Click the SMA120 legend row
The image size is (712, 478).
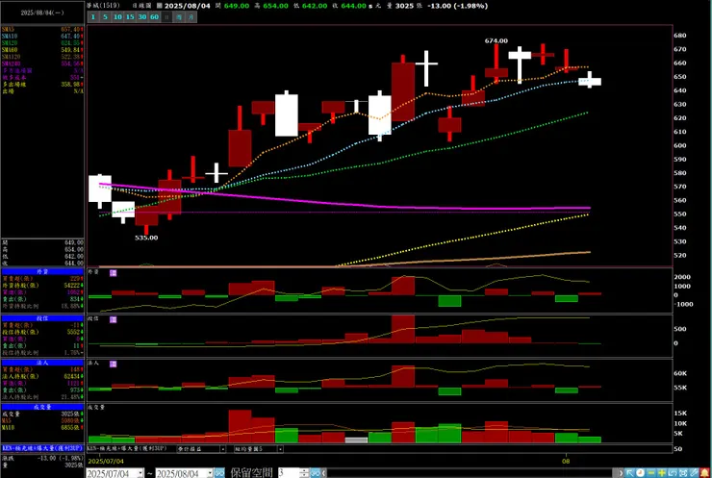click(x=42, y=57)
